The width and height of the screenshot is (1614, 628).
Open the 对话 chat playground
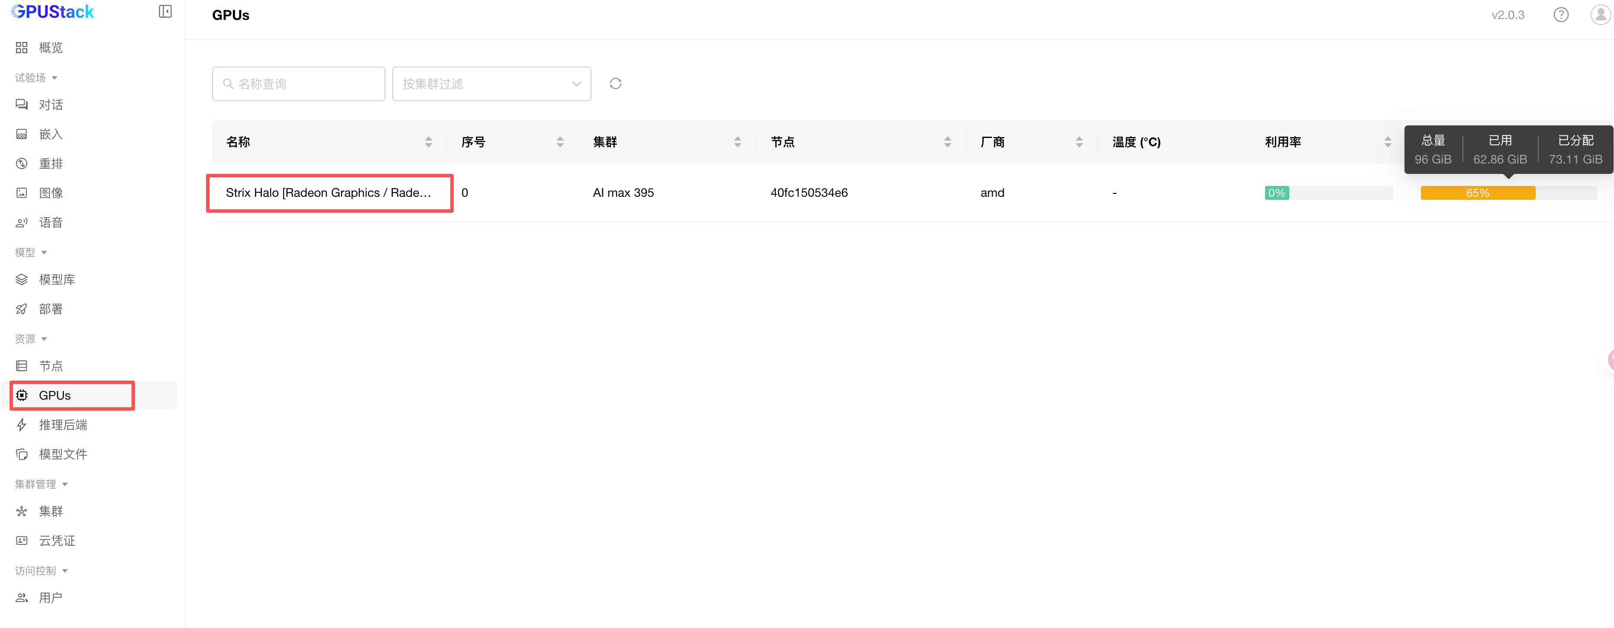50,105
